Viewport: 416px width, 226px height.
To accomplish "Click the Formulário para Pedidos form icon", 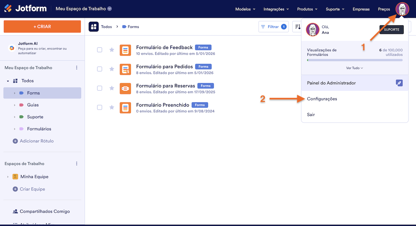I will pyautogui.click(x=125, y=69).
